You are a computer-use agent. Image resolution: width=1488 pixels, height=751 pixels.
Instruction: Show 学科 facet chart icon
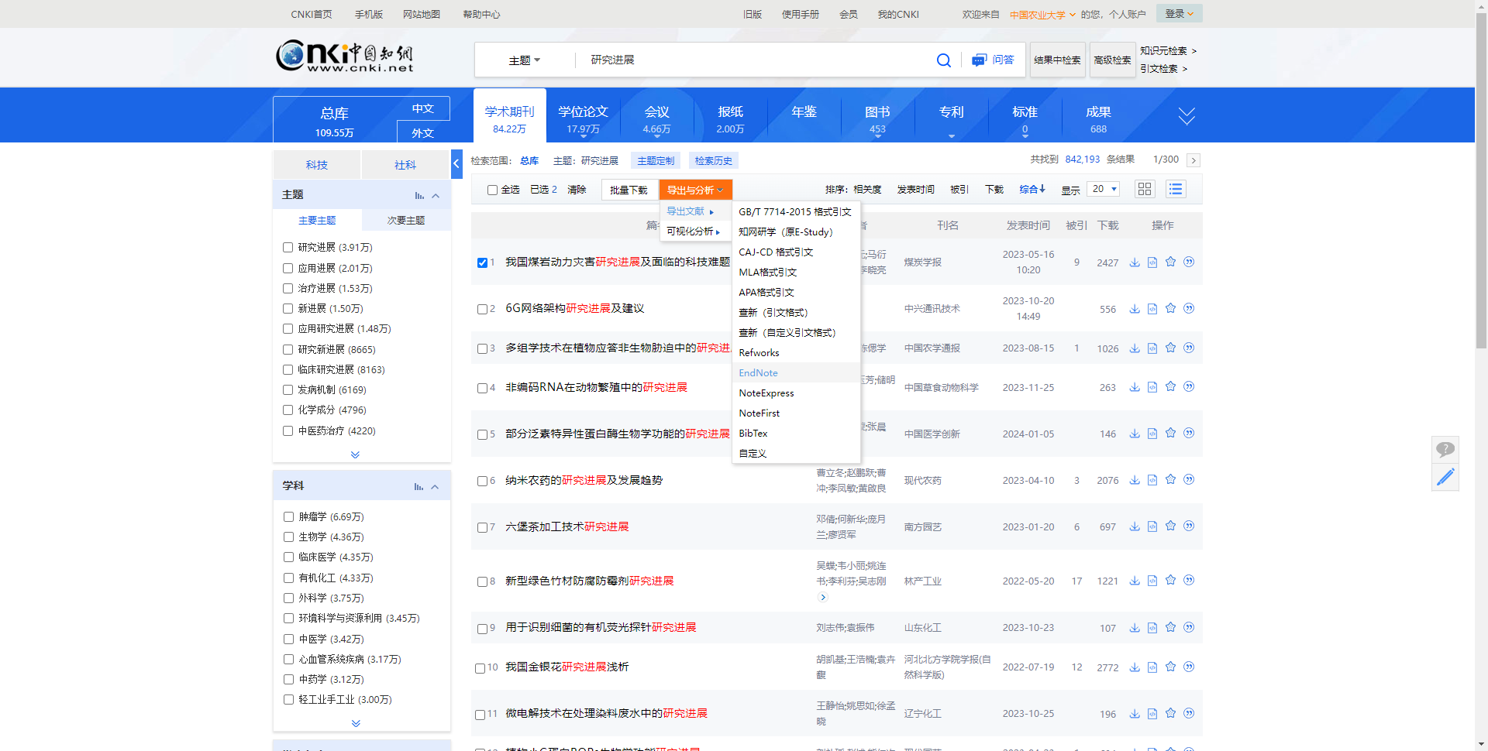(418, 487)
